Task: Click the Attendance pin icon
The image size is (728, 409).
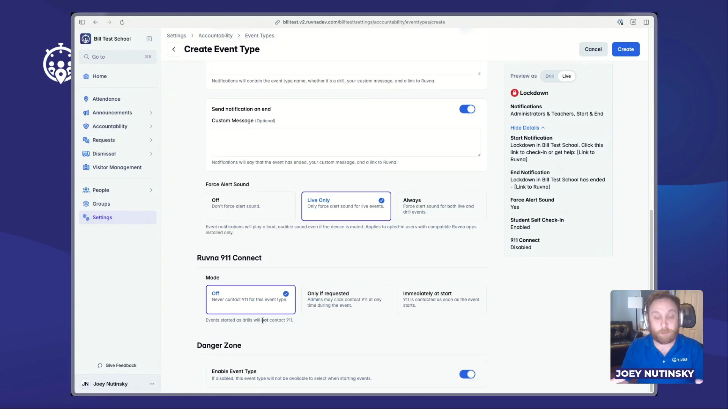Action: [86, 99]
